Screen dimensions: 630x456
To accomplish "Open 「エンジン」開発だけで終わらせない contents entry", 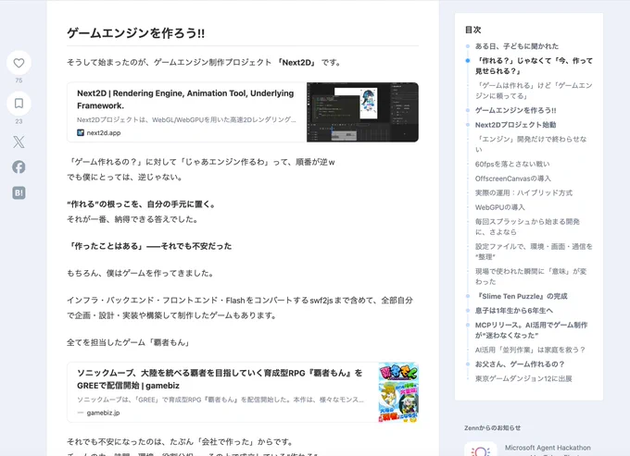I will pyautogui.click(x=531, y=144).
